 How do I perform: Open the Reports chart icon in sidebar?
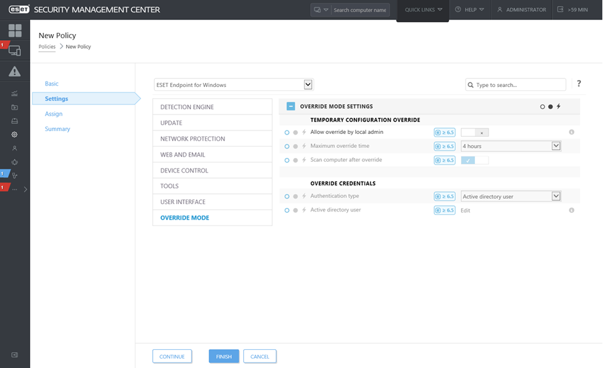click(x=15, y=93)
